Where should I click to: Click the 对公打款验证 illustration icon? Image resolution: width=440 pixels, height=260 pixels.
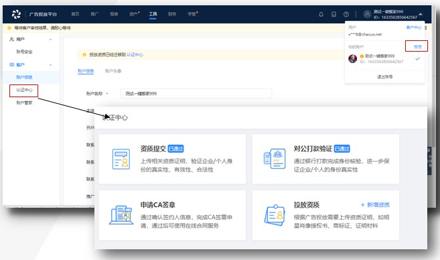click(x=275, y=159)
